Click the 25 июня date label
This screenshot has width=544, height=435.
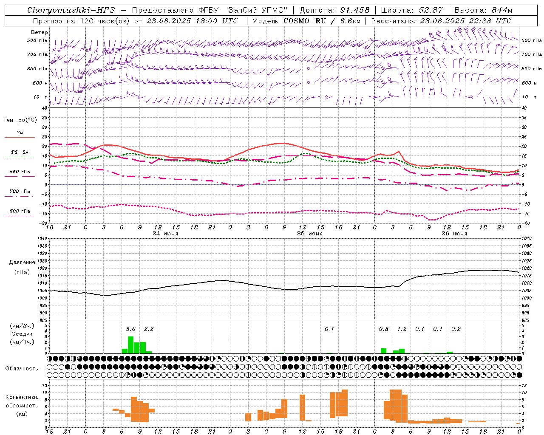coord(310,234)
